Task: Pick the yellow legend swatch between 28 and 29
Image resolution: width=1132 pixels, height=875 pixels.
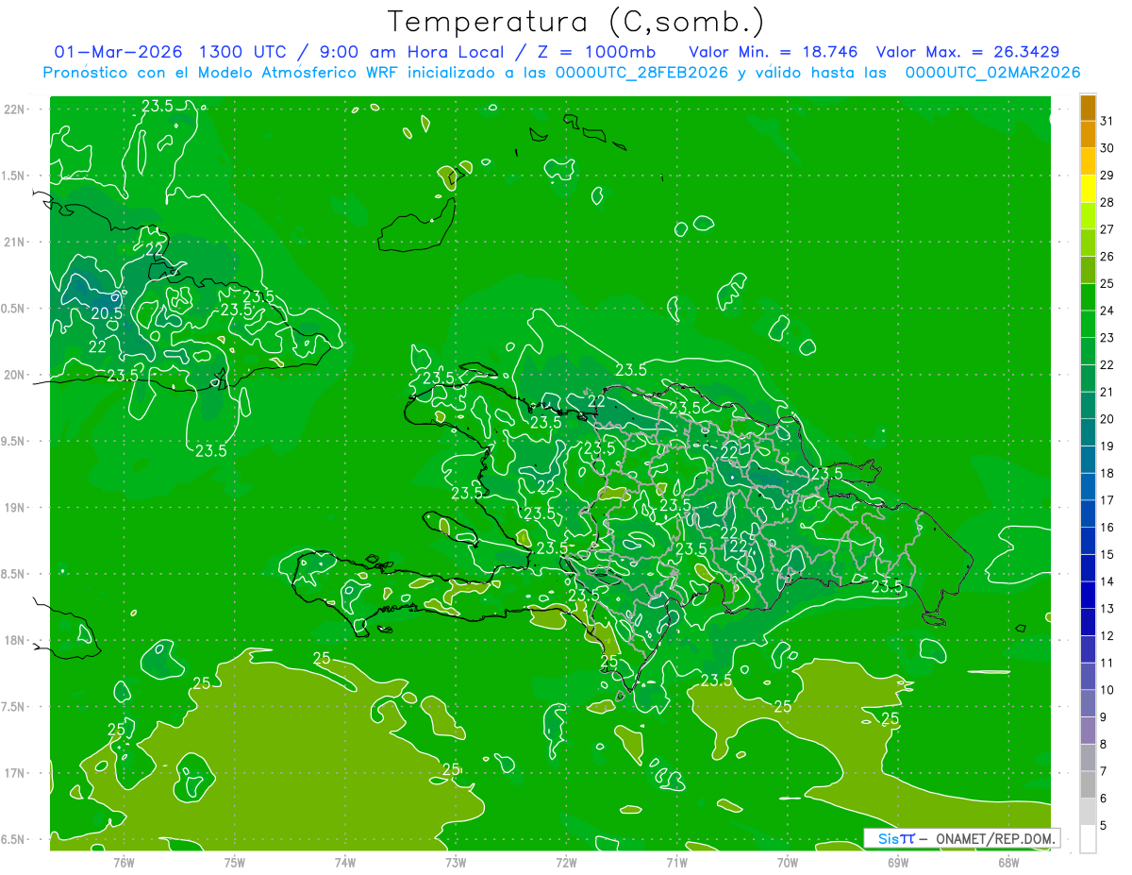Action: pos(1088,189)
